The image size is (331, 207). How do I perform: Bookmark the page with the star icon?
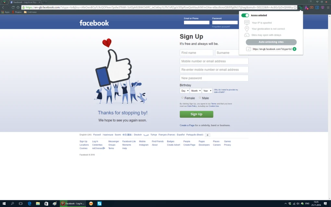pyautogui.click(x=295, y=7)
